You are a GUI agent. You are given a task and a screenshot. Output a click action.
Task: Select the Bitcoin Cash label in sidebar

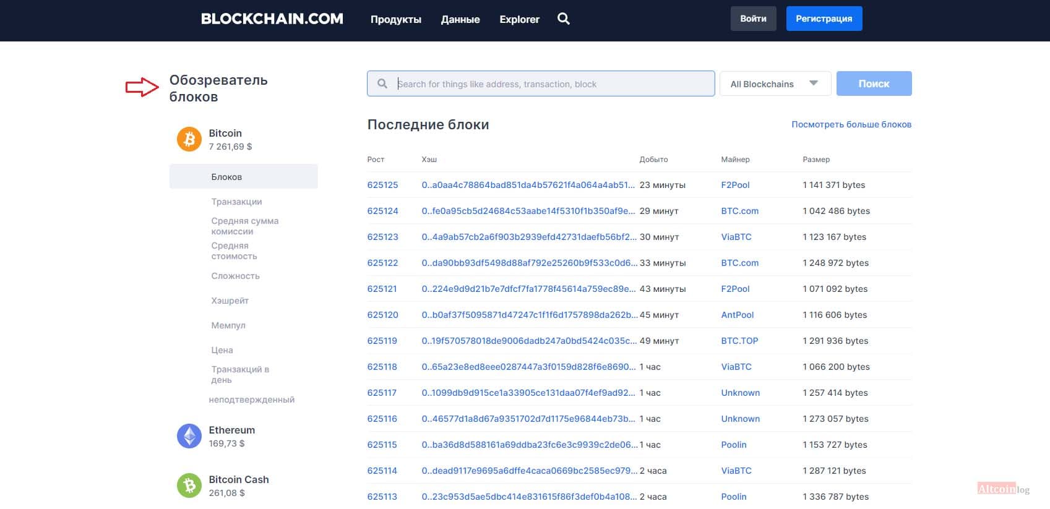click(x=239, y=479)
